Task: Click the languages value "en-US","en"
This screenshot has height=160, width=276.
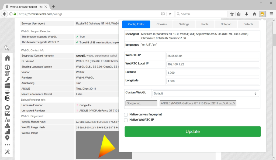Action: click(x=149, y=45)
